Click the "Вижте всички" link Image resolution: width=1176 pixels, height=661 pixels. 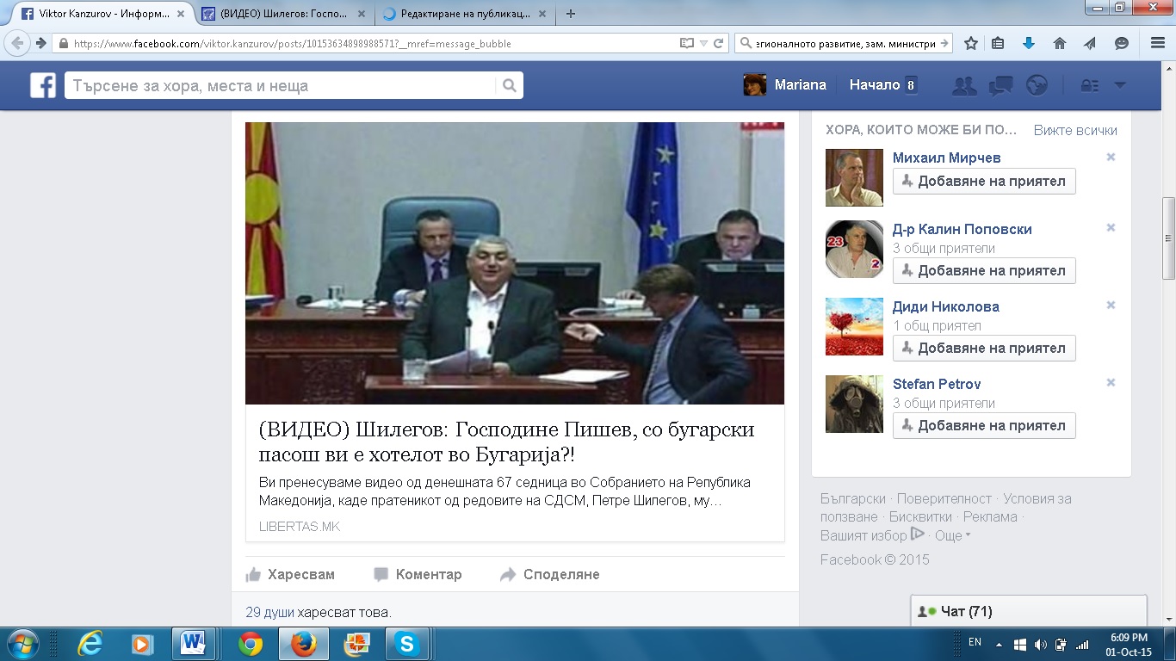tap(1075, 130)
